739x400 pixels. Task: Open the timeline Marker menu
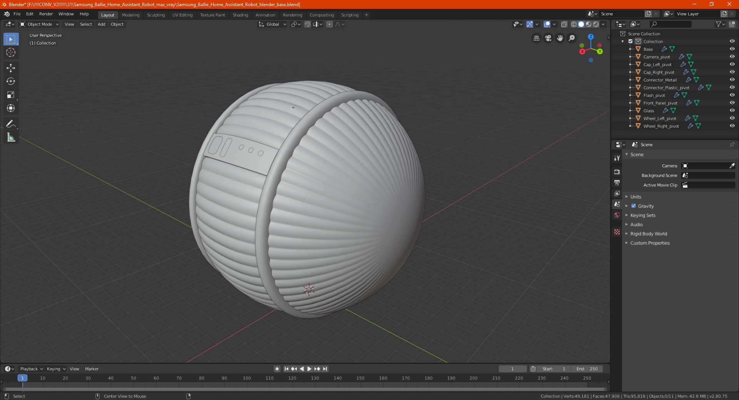[x=92, y=369]
